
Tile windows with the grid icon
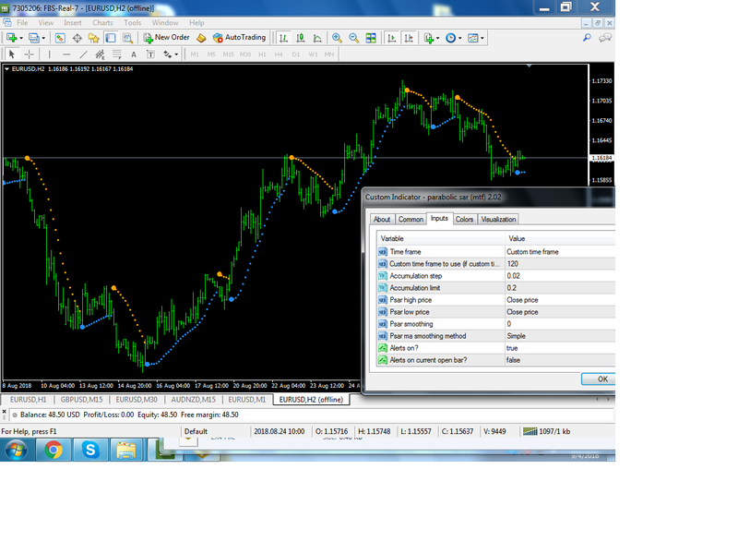(x=371, y=38)
